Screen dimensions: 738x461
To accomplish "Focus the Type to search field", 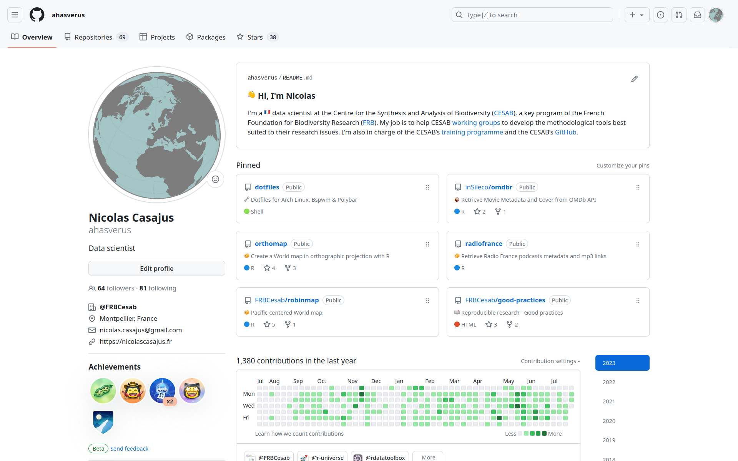I will (x=532, y=15).
